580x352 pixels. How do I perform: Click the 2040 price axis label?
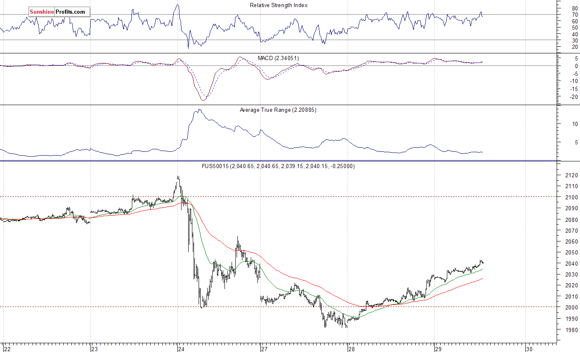point(571,264)
